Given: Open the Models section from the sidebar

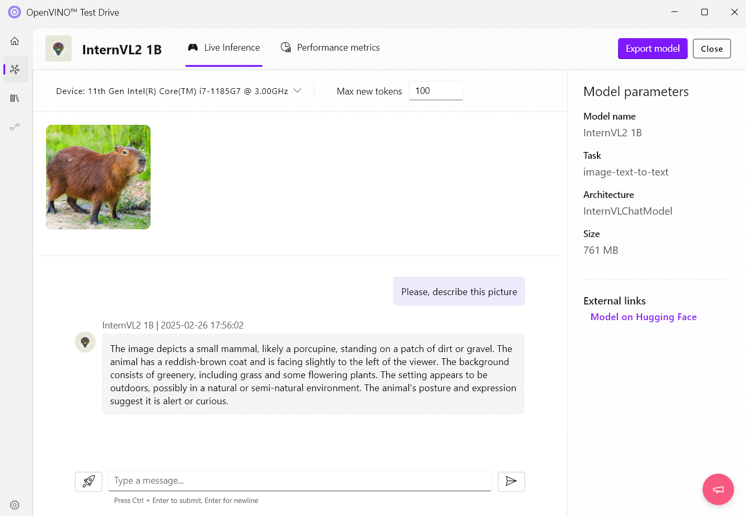Looking at the screenshot, I should 15,69.
